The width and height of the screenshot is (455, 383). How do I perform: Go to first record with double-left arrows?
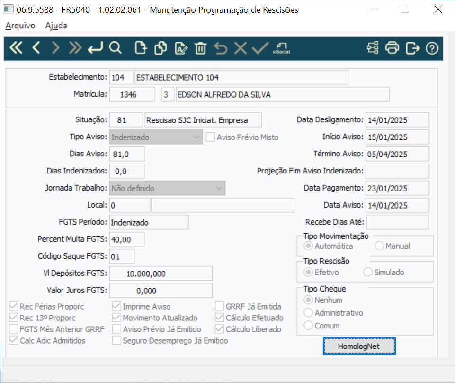pyautogui.click(x=16, y=48)
